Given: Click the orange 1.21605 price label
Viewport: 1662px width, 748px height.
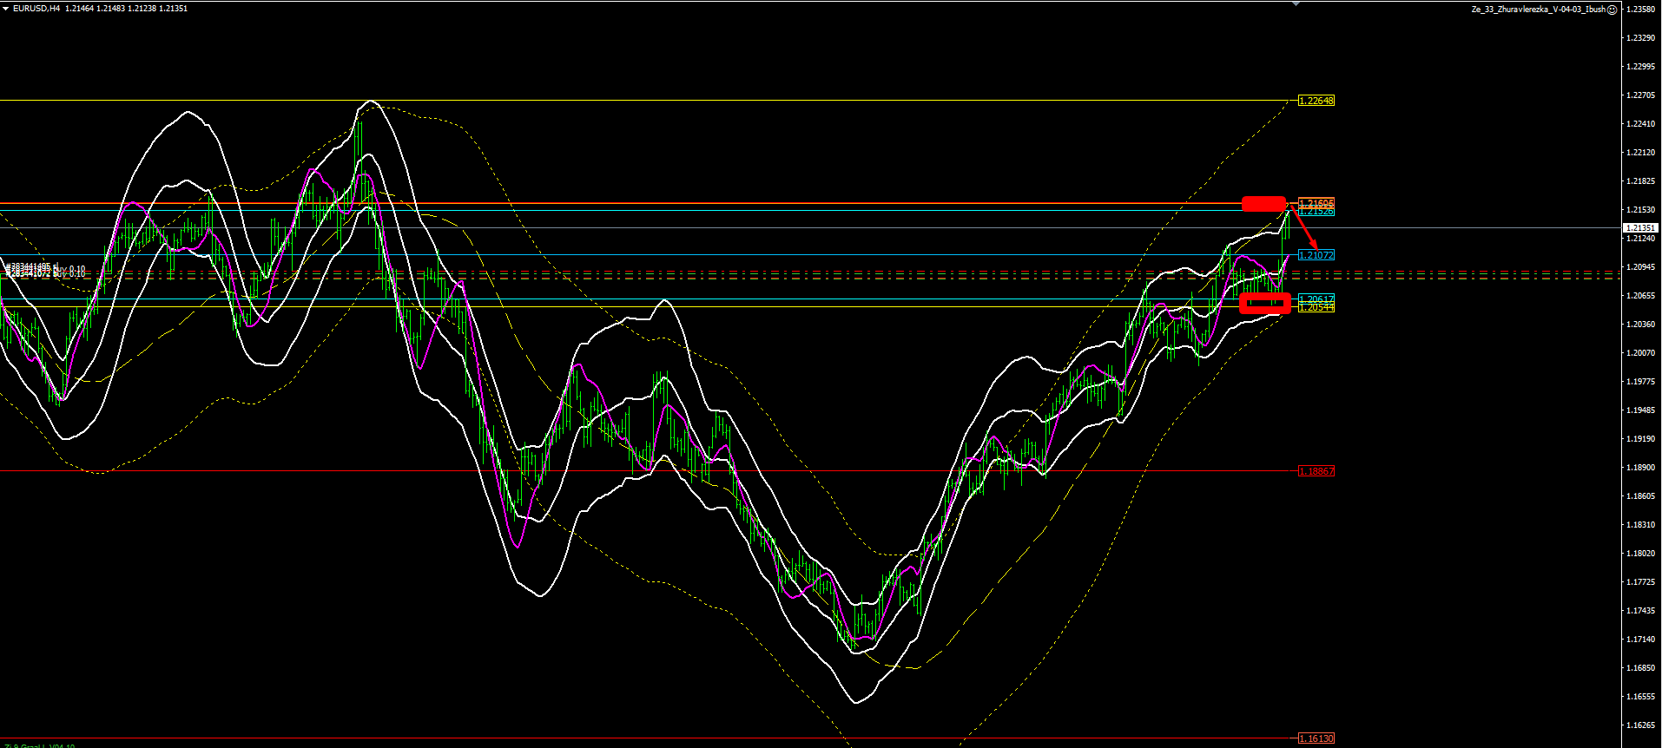Looking at the screenshot, I should point(1316,203).
